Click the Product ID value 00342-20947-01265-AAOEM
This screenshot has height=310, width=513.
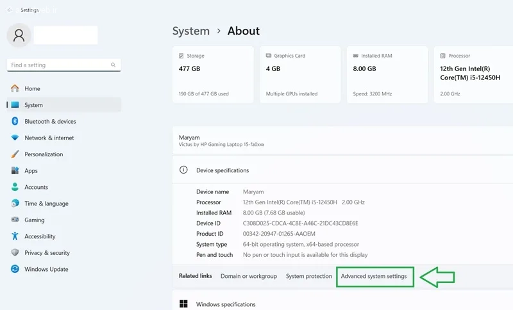point(279,234)
